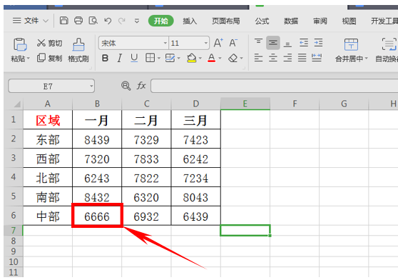Apply the yellow fill color
This screenshot has width=398, height=280.
coord(191,58)
